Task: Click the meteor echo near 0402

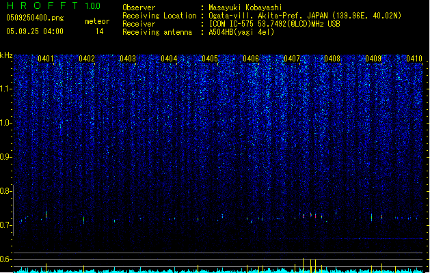Action: tap(83, 220)
